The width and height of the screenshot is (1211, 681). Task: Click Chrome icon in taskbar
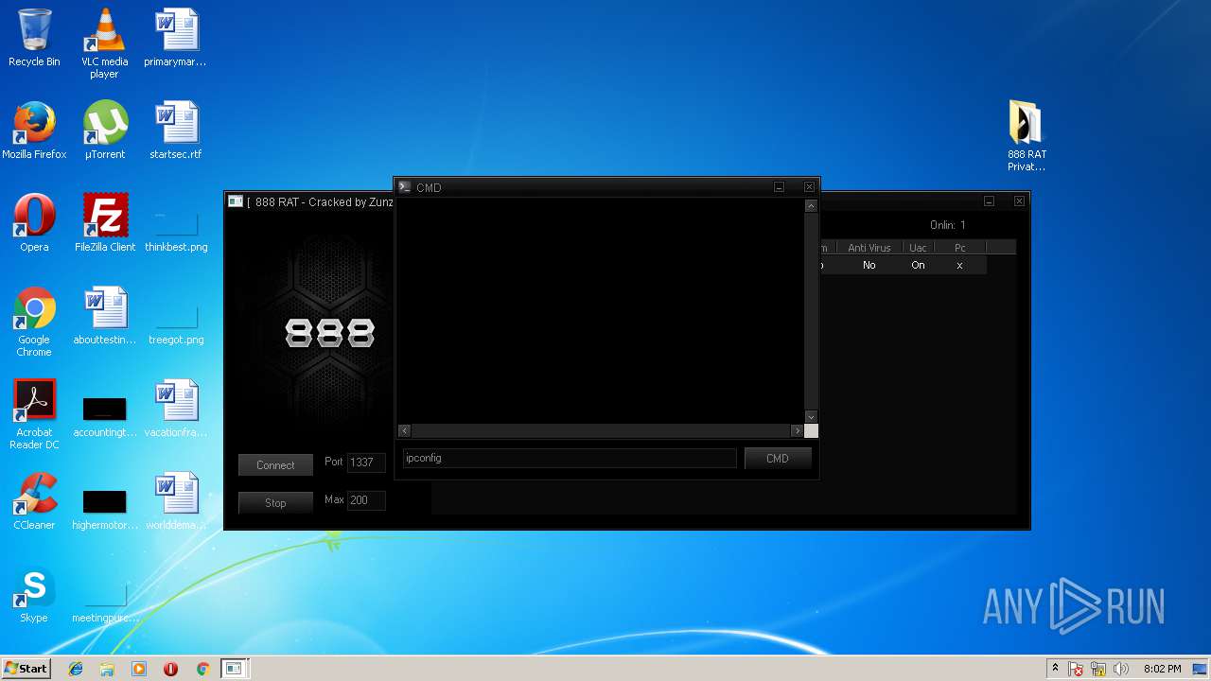pos(202,669)
